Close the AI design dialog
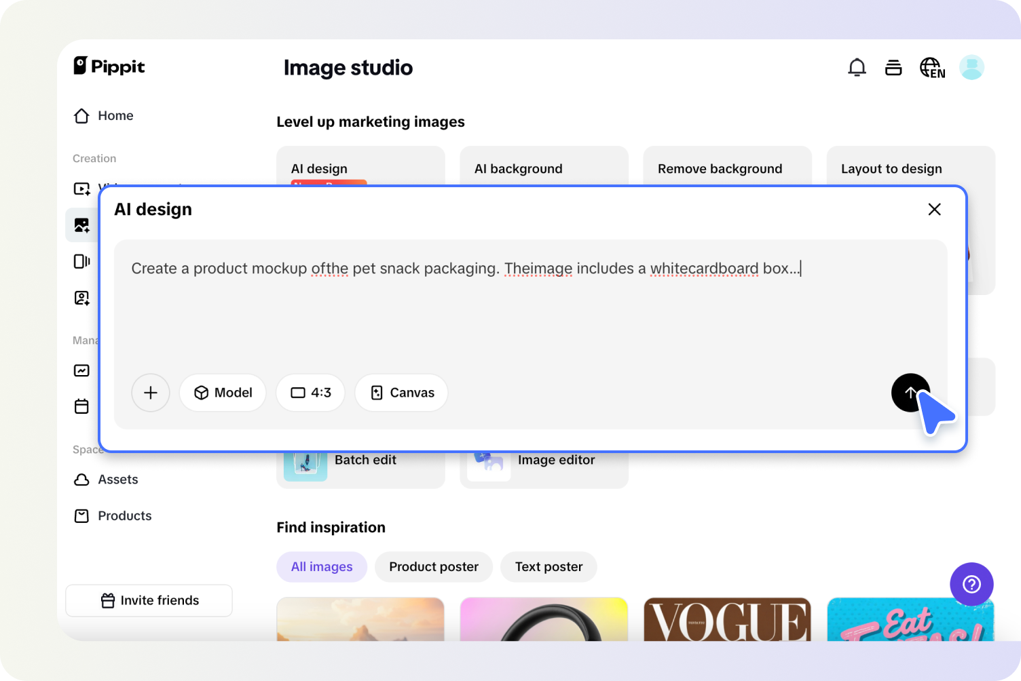The height and width of the screenshot is (681, 1021). tap(934, 210)
